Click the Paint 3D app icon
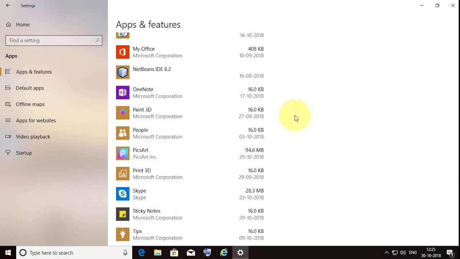Viewport: 460px width, 259px height. point(123,113)
